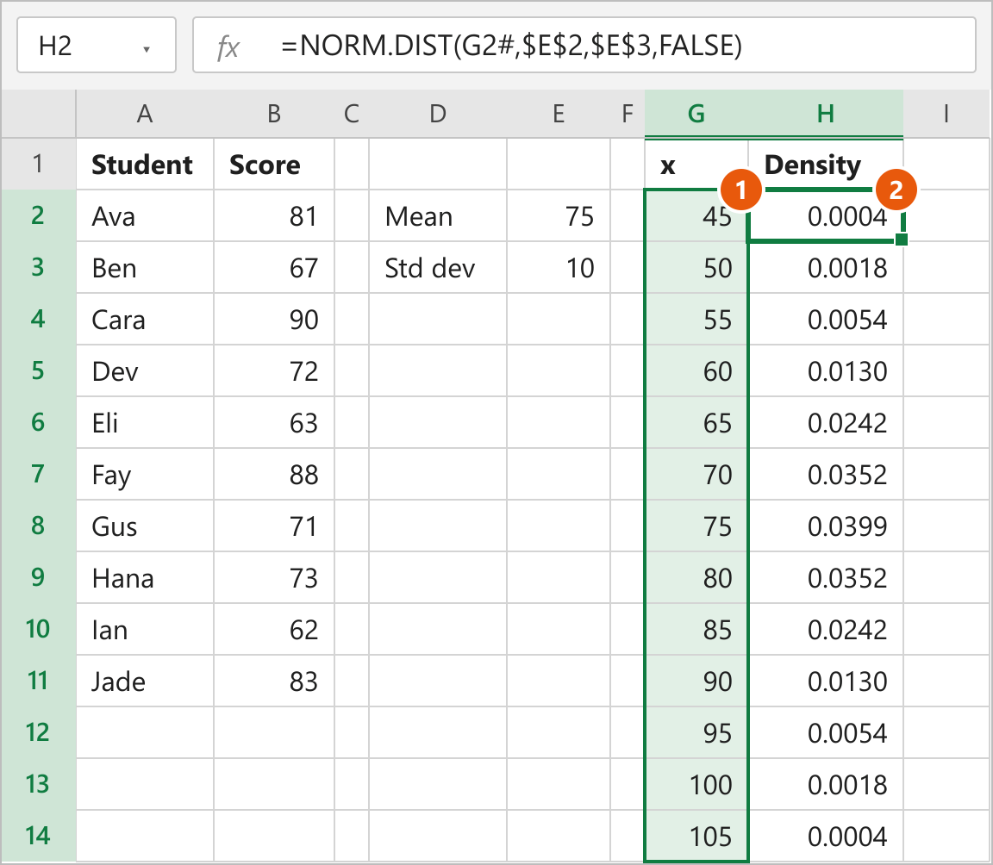Select density value 0.0399
Screen dimensions: 993x865
point(825,526)
